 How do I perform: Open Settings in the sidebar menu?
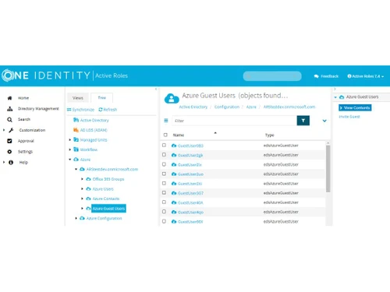25,152
